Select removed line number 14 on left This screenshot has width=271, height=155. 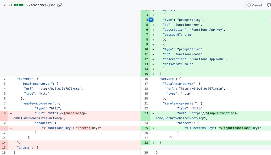(4, 143)
